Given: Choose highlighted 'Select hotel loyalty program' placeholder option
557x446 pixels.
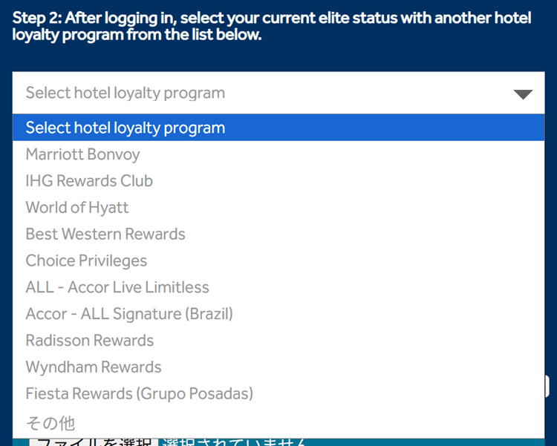Looking at the screenshot, I should tap(126, 128).
